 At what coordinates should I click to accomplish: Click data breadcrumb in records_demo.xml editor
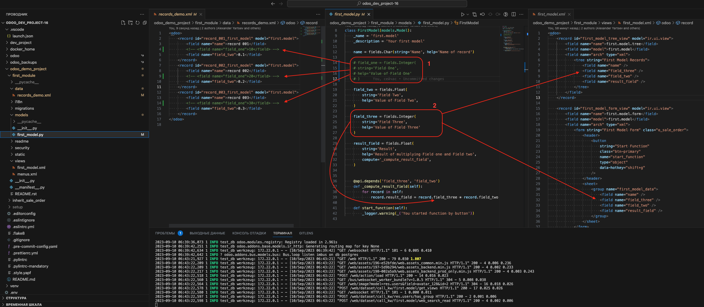click(x=226, y=23)
